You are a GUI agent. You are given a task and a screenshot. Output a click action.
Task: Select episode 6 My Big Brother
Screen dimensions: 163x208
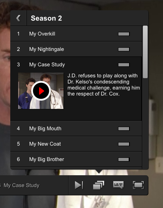76,159
